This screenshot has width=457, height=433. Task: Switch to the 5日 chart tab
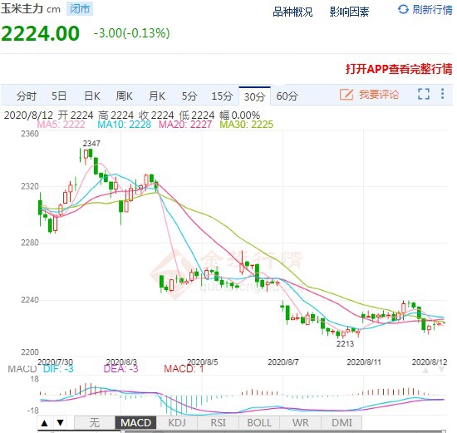coord(59,96)
